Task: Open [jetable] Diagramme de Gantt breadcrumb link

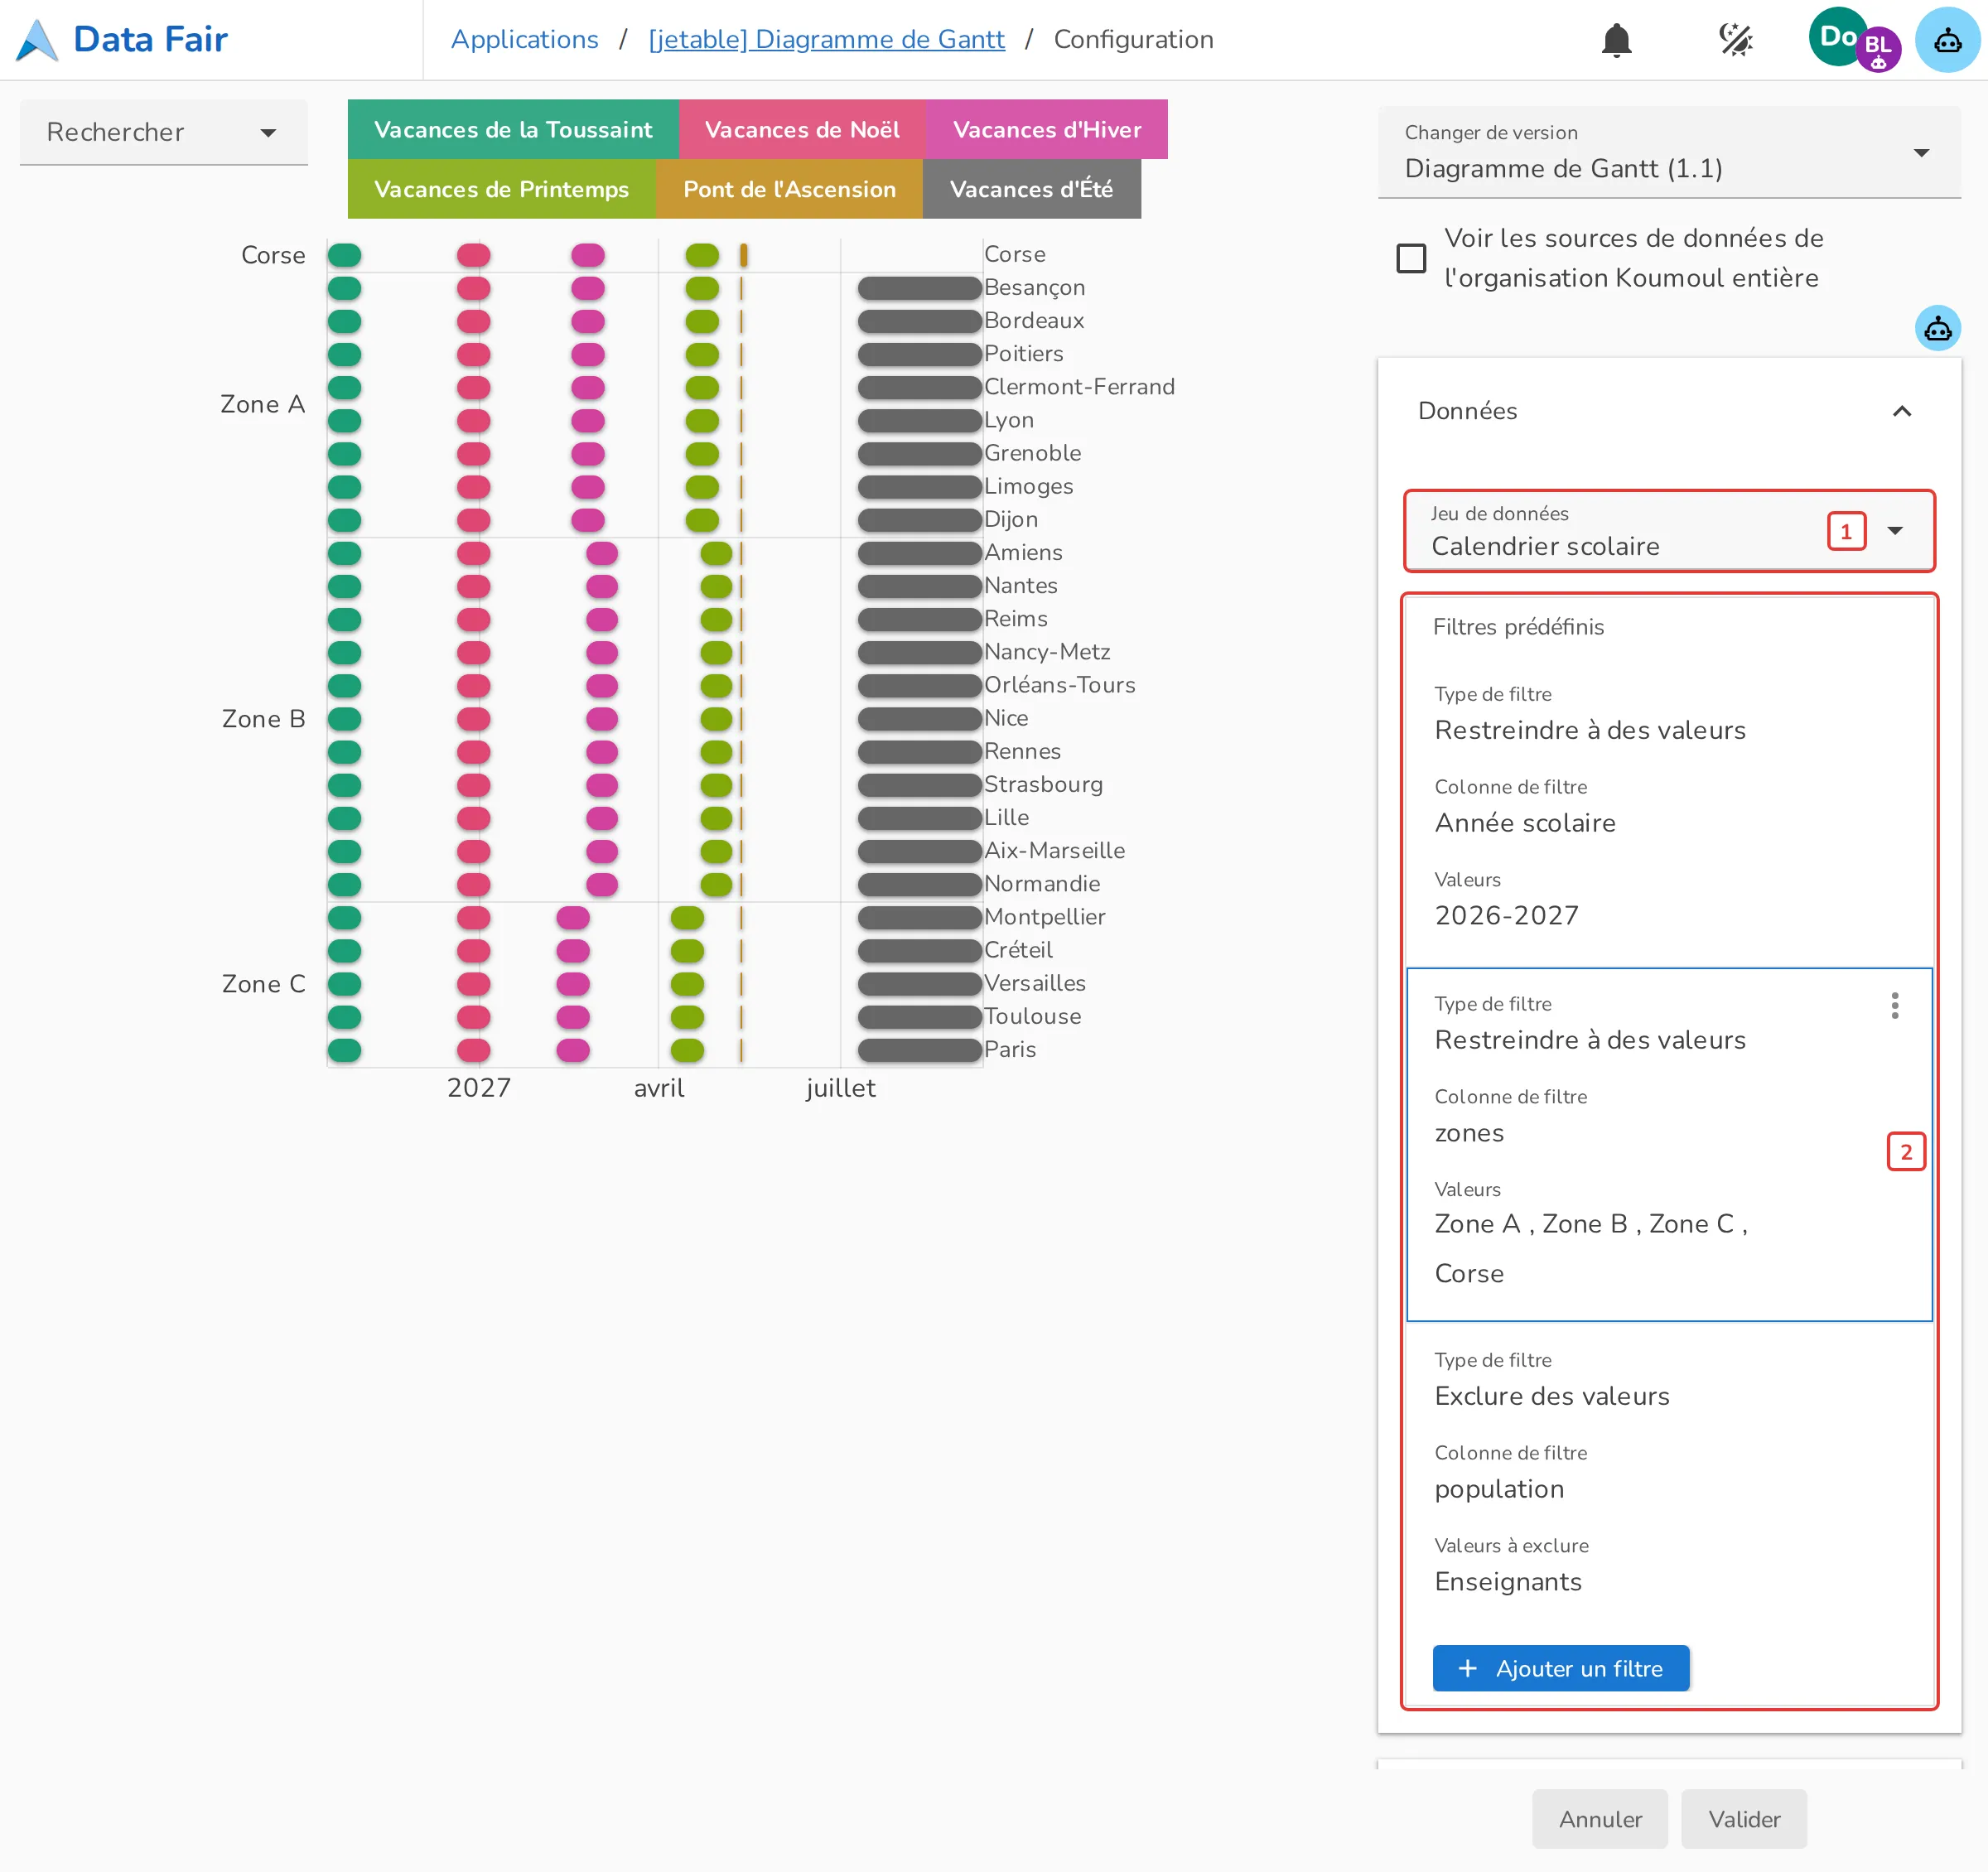Action: 826,39
